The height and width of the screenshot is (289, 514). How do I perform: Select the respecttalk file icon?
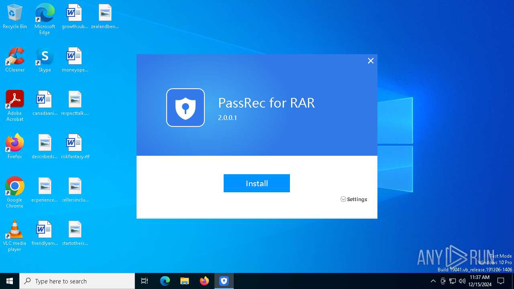[75, 104]
